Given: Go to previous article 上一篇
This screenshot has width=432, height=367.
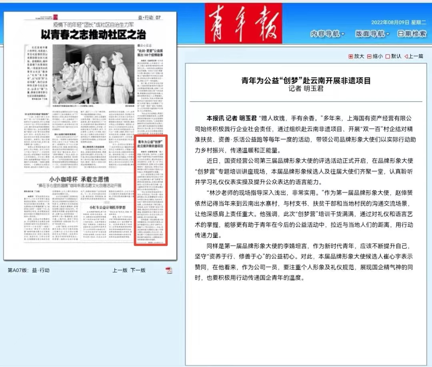Looking at the screenshot, I should [414, 56].
